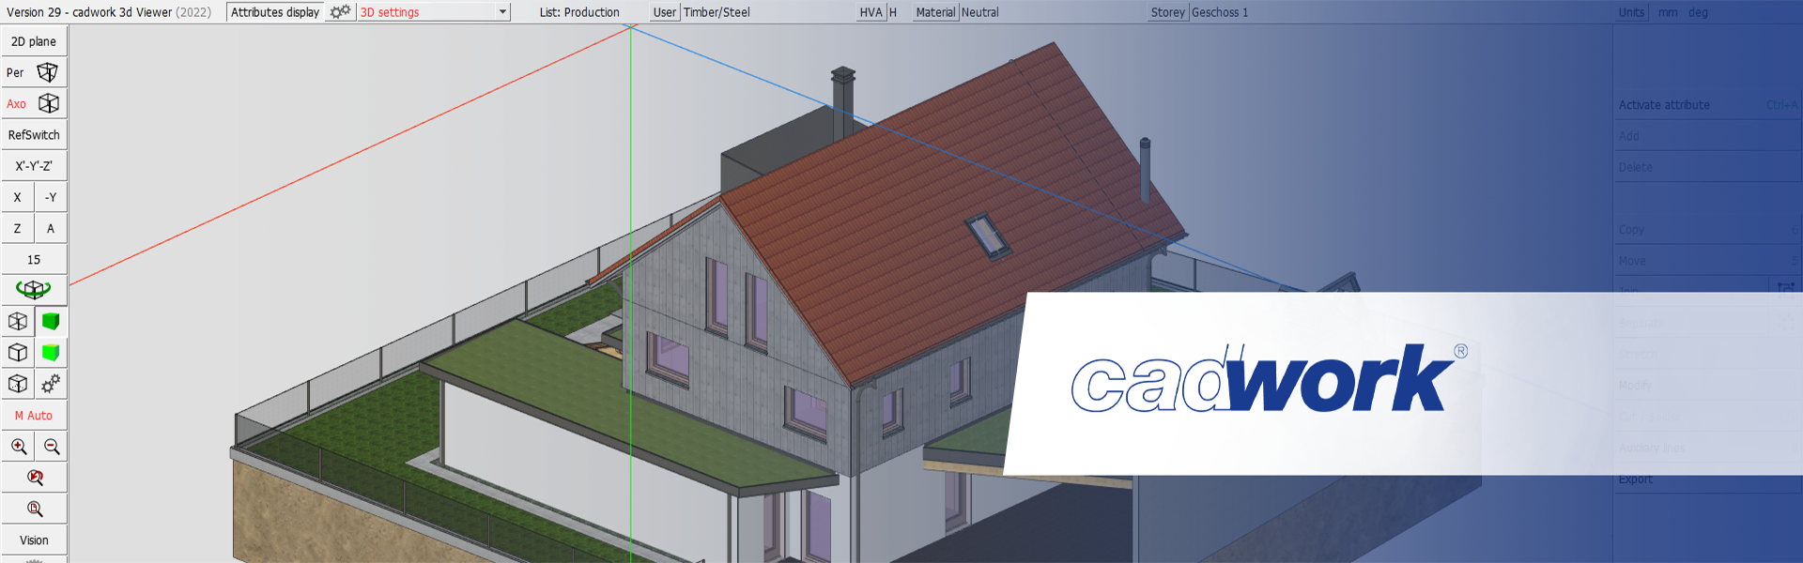Click the zoom window magnifier above Vision
Image resolution: width=1803 pixels, height=563 pixels.
[x=35, y=509]
